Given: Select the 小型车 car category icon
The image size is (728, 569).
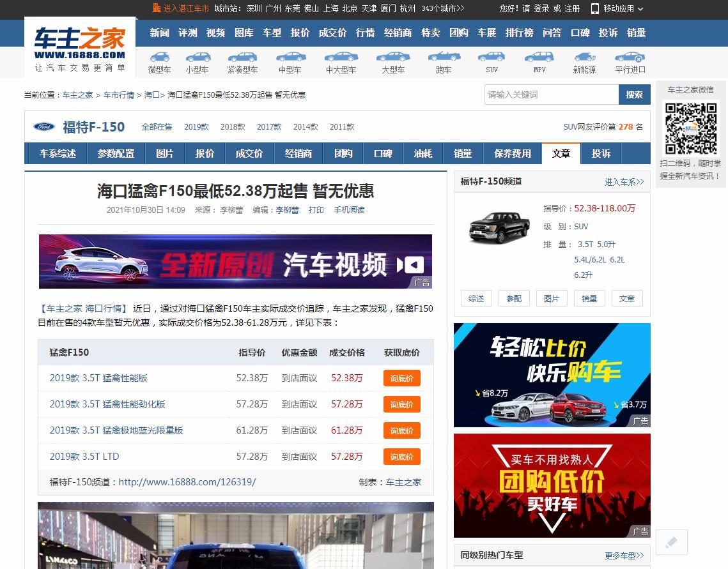Looking at the screenshot, I should click(197, 57).
